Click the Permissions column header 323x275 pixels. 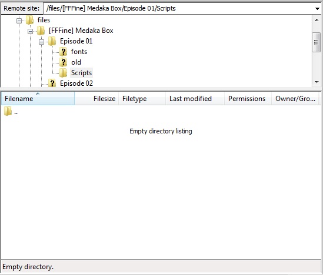pyautogui.click(x=248, y=99)
